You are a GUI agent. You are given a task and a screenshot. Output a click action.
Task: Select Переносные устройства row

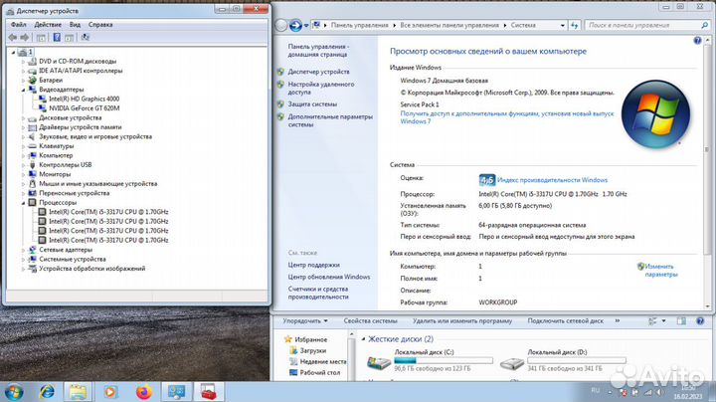74,193
